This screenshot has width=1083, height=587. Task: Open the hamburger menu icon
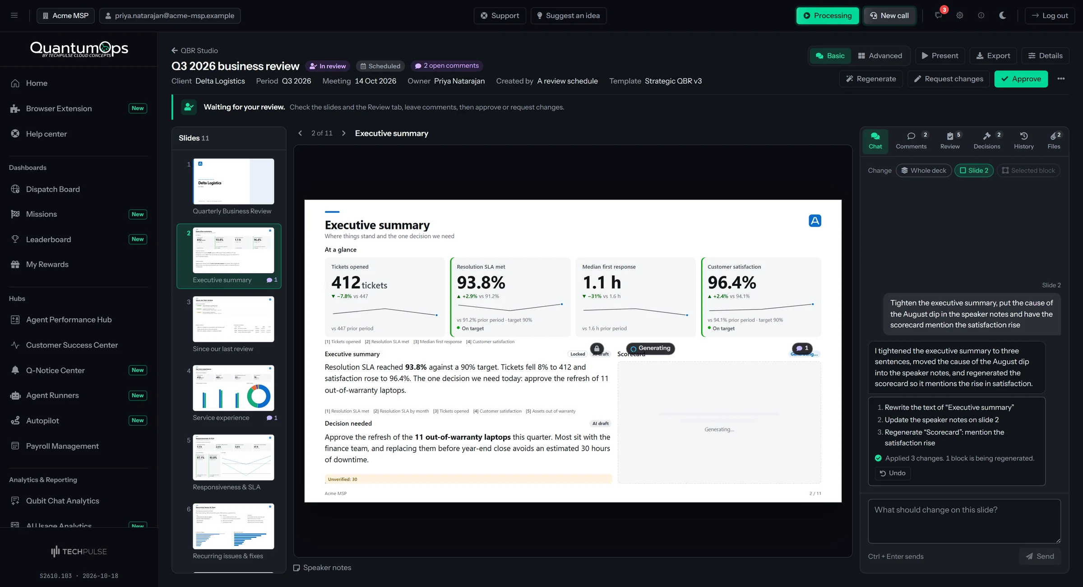coord(14,15)
